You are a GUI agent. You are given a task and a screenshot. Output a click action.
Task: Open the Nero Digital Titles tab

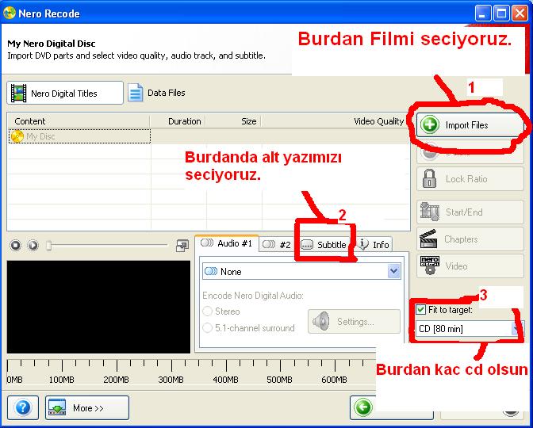[x=65, y=93]
